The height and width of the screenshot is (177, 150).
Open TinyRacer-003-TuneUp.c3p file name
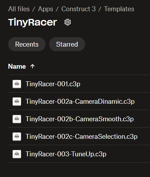(x=66, y=154)
